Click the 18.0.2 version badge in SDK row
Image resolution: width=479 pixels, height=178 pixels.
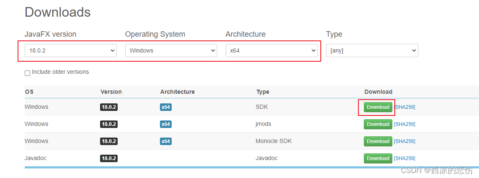tap(109, 107)
